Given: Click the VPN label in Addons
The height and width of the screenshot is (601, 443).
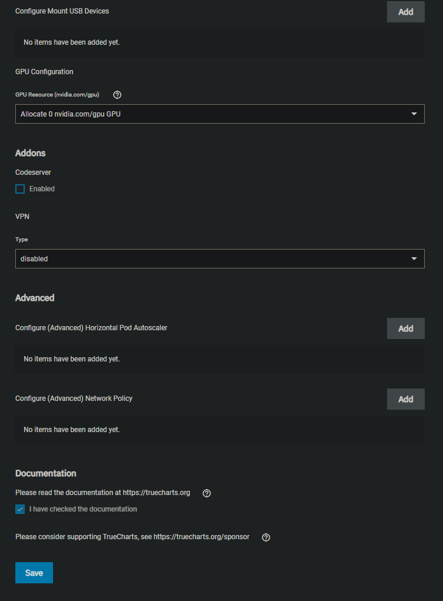Looking at the screenshot, I should 22,216.
